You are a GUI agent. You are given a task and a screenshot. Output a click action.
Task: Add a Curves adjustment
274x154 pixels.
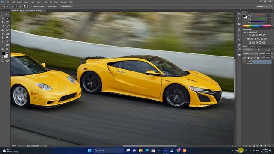point(257,35)
